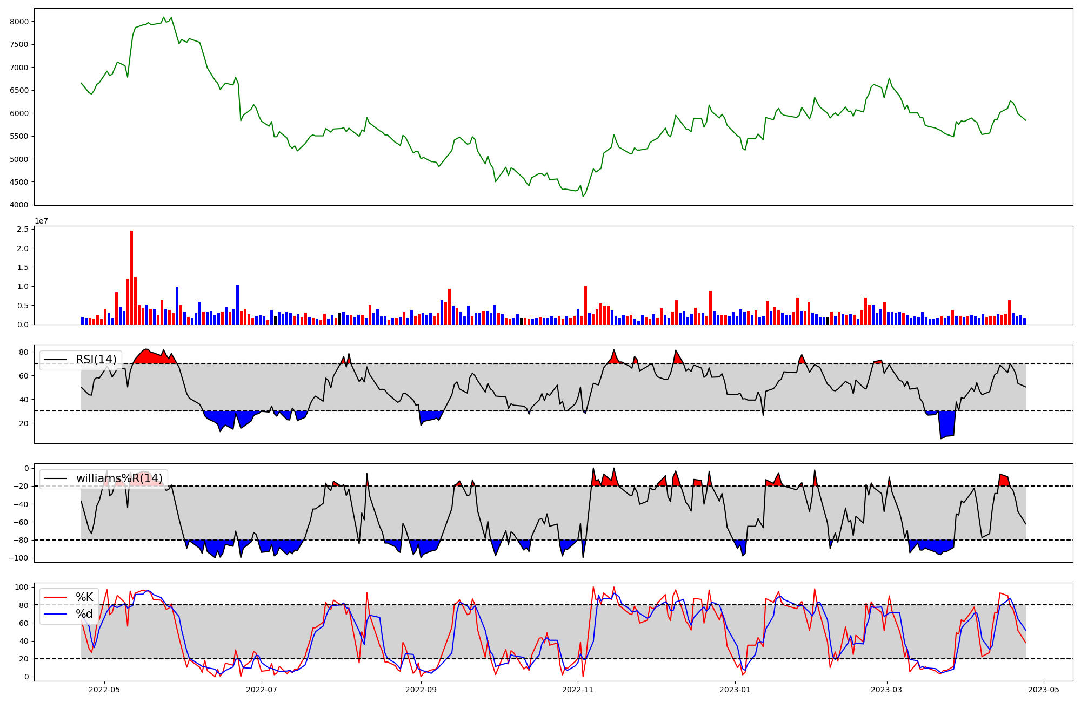Click the 8000 price axis tick label
Image resolution: width=1081 pixels, height=702 pixels.
(19, 22)
